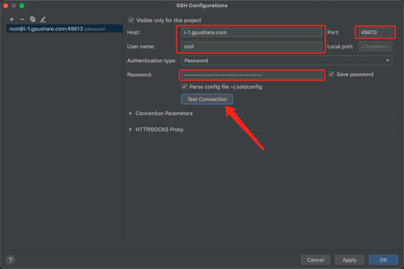Open the Authentication type dropdown
Screen dimensions: 404x269
tap(287, 60)
